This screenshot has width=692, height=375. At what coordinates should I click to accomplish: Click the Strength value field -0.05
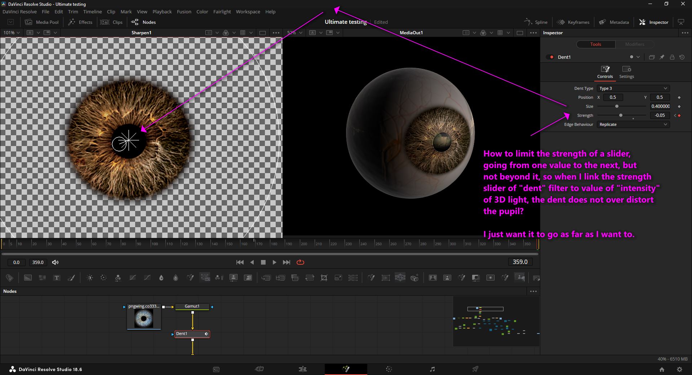[660, 115]
